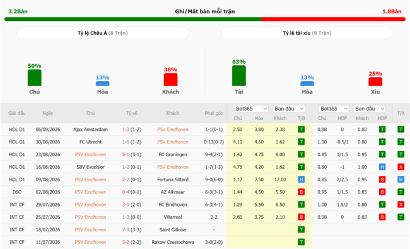Click the Villarreal team name
Screen dimensions: 410x249
[173, 217]
